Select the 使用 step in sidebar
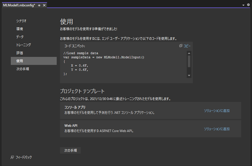Viewport: 252px width, 166px height. coord(34,61)
